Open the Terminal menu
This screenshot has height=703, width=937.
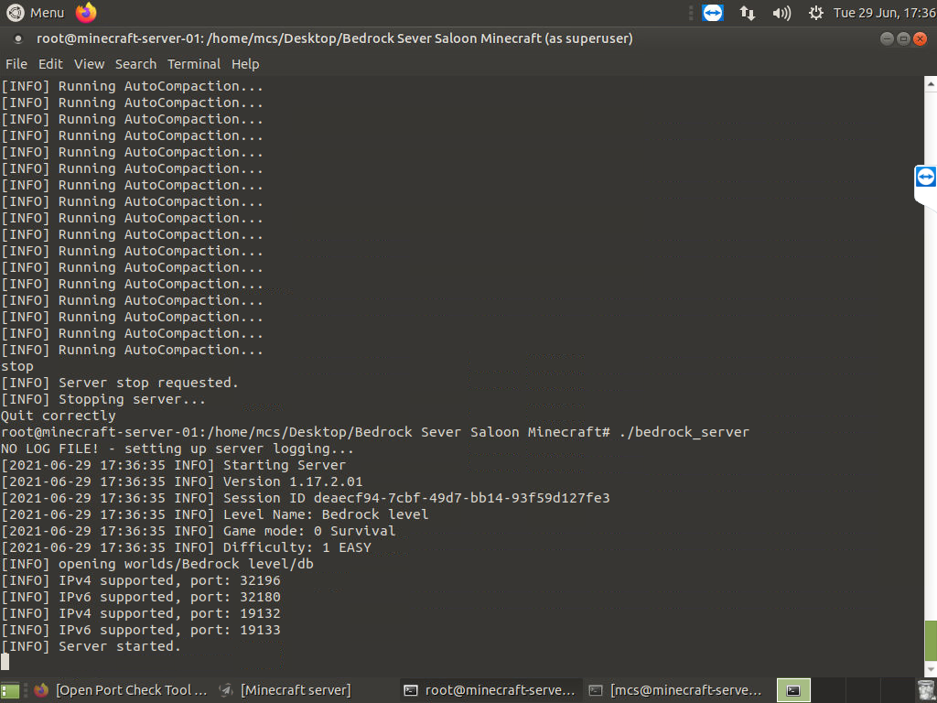194,64
